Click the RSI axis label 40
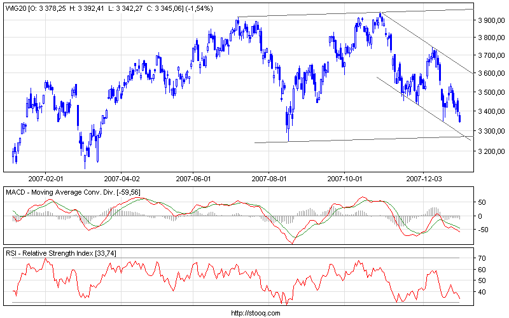The image size is (509, 318). [482, 292]
